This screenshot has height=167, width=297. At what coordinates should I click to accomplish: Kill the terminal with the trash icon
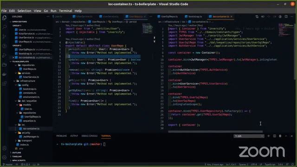tap(280, 136)
